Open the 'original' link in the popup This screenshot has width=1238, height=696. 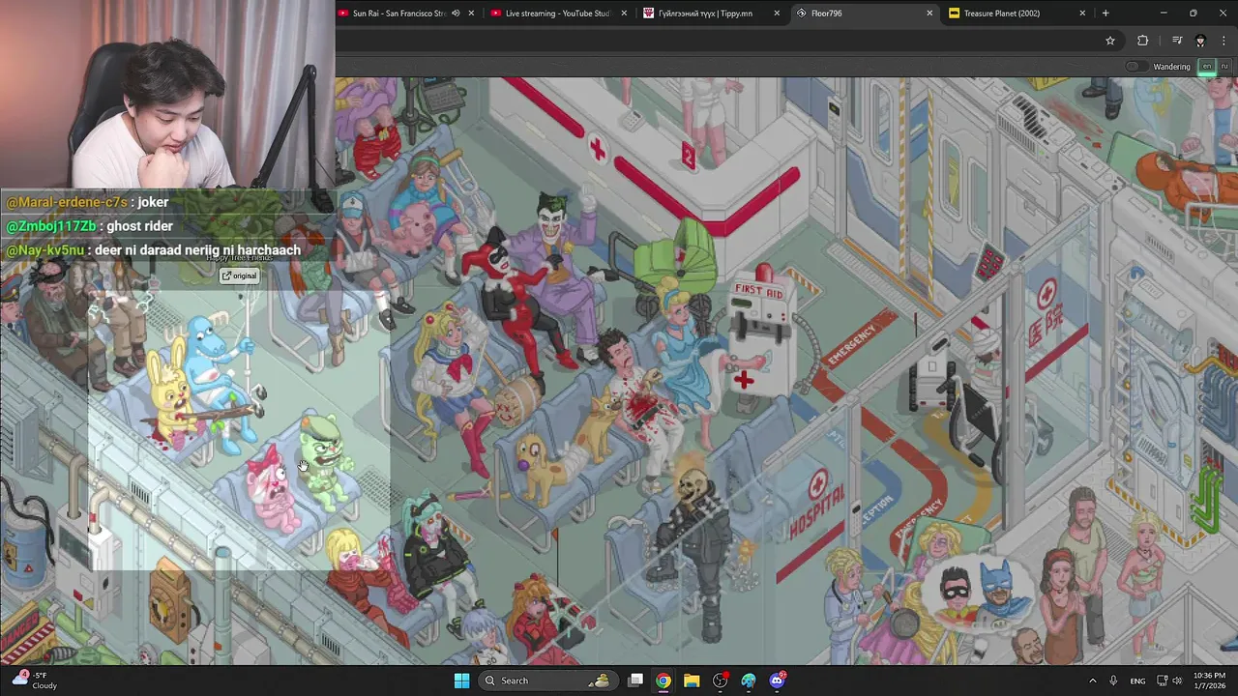click(239, 275)
